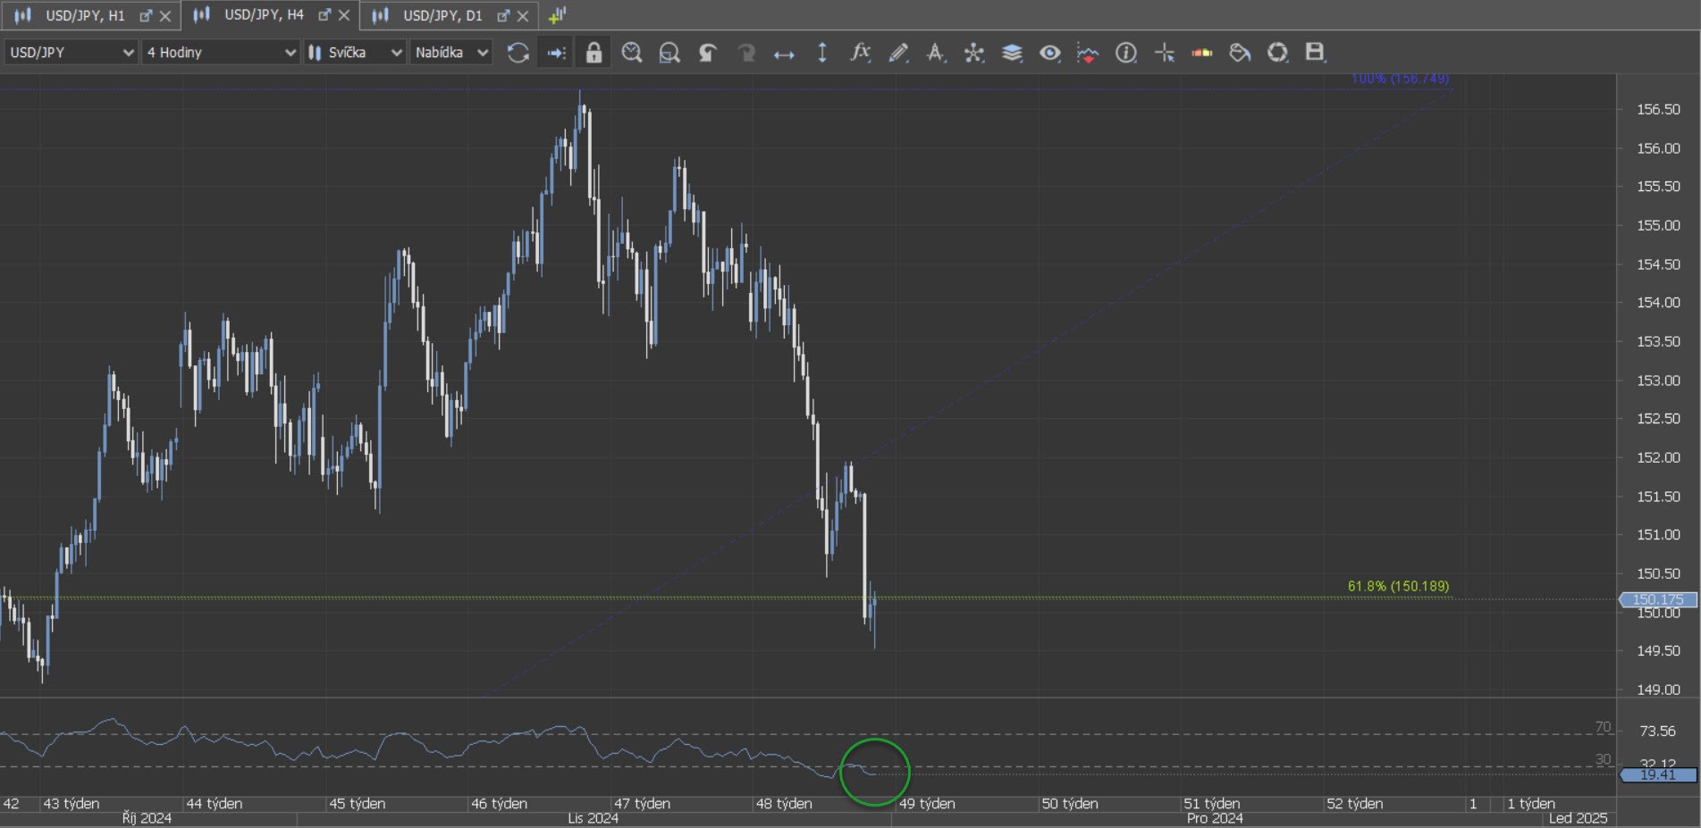1701x828 pixels.
Task: Close the USD/JPY, H1 tab
Action: coord(165,15)
